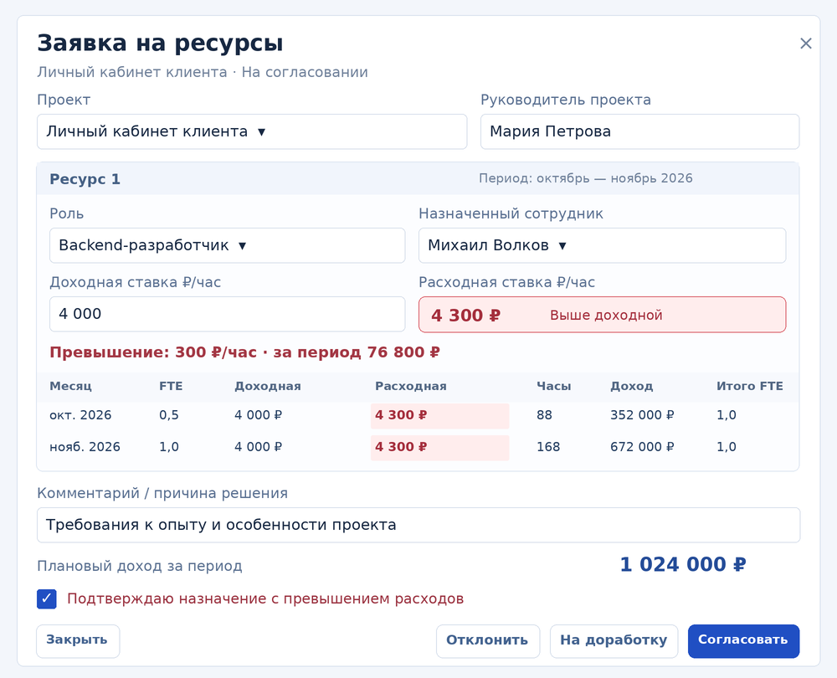Click the Ресурс 1 section header
Screen dimensions: 837x678
(x=418, y=179)
